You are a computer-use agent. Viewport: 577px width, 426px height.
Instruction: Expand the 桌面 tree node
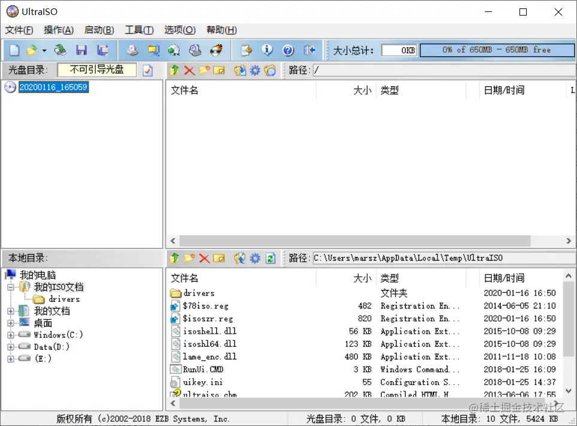click(x=11, y=324)
